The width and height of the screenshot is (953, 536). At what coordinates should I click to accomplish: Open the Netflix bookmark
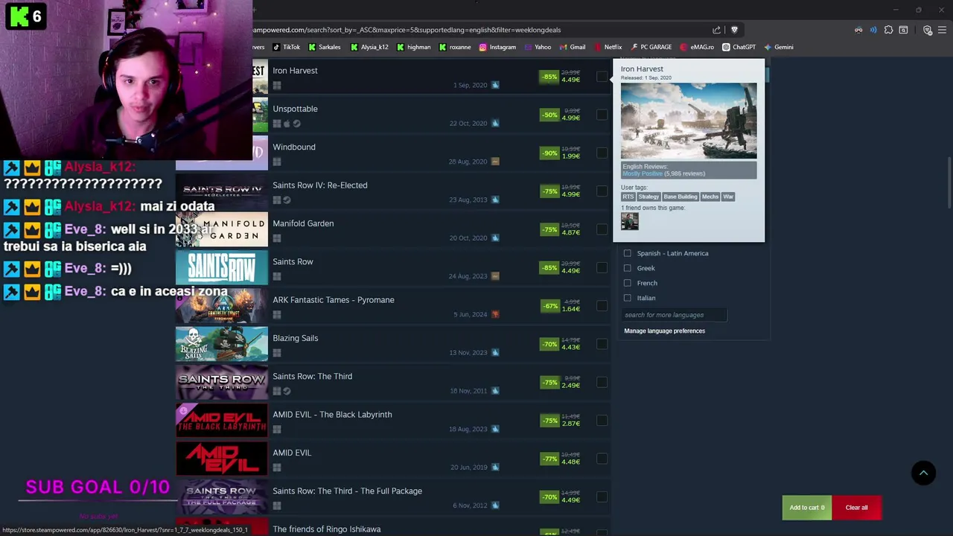608,47
